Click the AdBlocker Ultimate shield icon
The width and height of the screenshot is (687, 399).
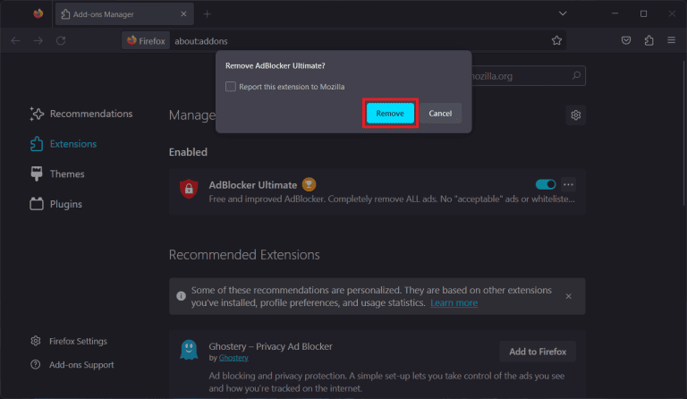(x=189, y=189)
